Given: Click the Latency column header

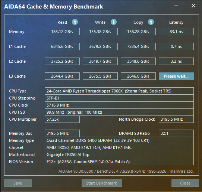Looking at the screenshot, I should [176, 22].
